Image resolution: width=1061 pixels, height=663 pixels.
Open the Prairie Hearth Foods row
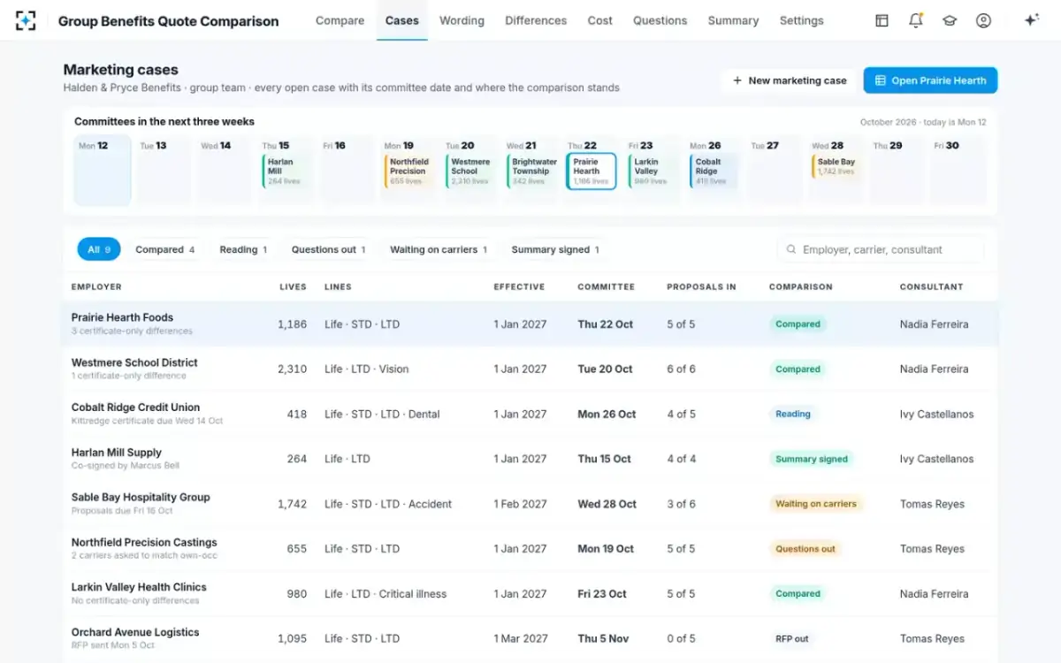[530, 324]
